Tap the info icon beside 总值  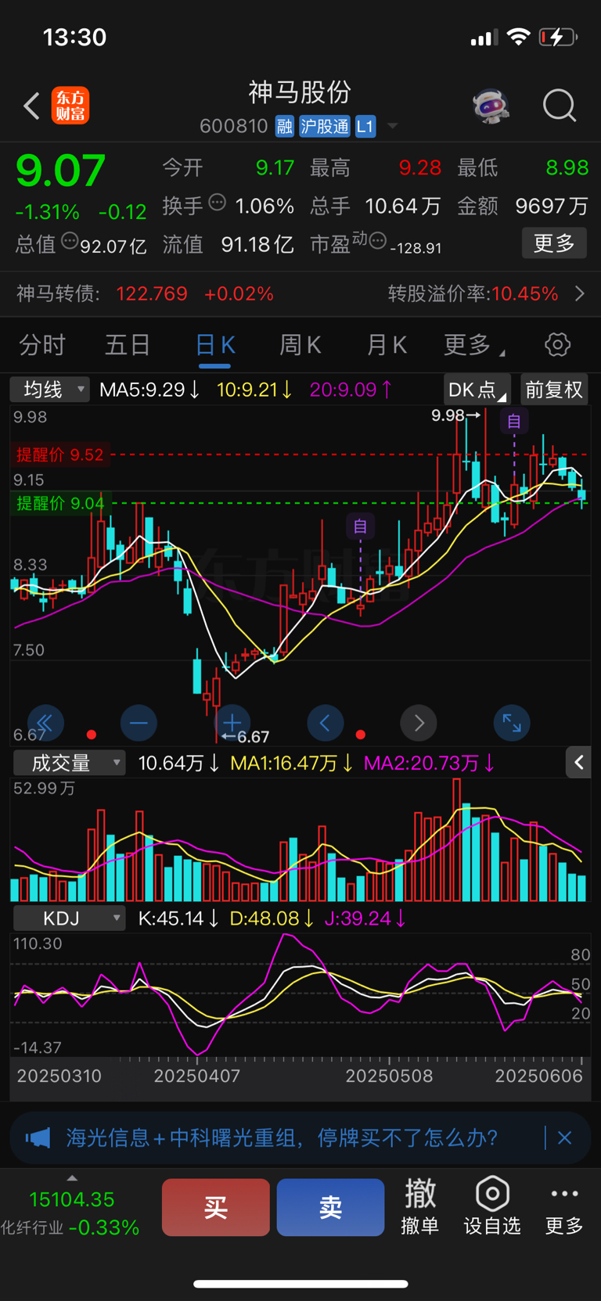(x=70, y=241)
